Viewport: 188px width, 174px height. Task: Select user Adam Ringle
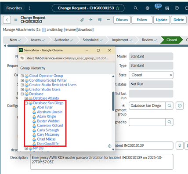[47, 116]
